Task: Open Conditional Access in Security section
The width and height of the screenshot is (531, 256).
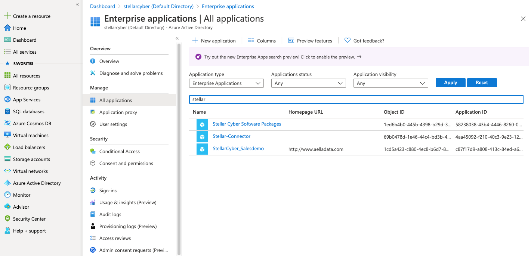Action: click(x=119, y=151)
